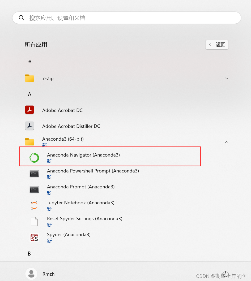Launch Spyder app icon

point(34,237)
